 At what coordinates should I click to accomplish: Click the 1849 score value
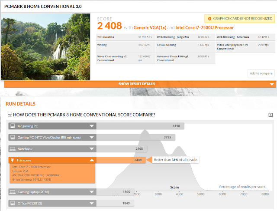click(x=126, y=203)
